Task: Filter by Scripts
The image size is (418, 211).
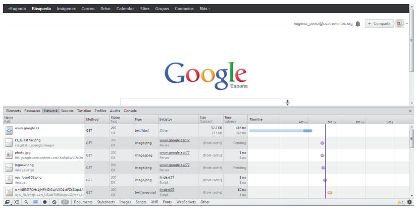Action: (141, 202)
